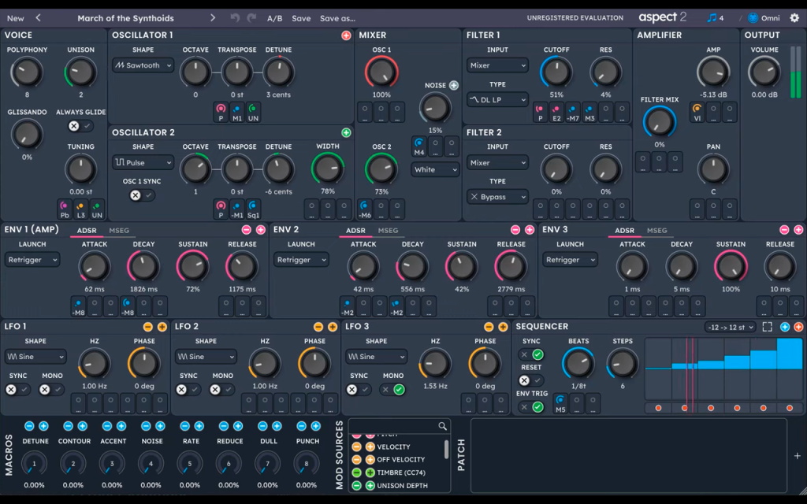Toggle the Always Glide switch
807x504 pixels.
80,126
